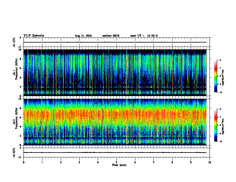This screenshot has width=236, height=182.
Task: Click the ch.1 voltage waveform trace
Action: pos(115,42)
